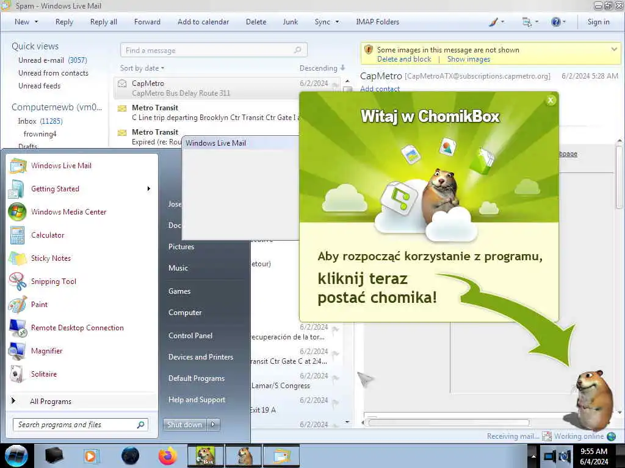Toggle Descending sort order
Image resolution: width=625 pixels, height=468 pixels.
click(322, 68)
